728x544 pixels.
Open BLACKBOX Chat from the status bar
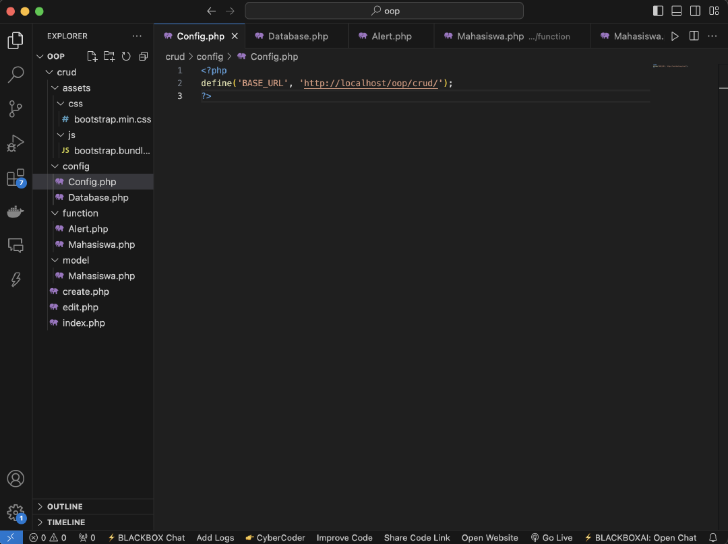[x=146, y=537]
